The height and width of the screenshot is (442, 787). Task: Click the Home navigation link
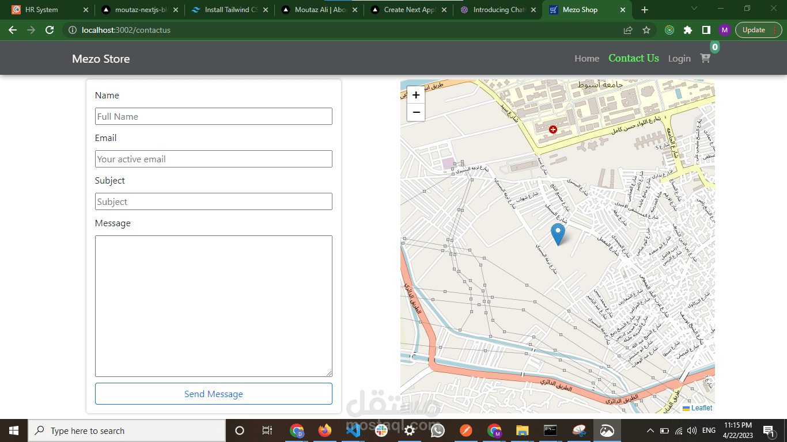click(587, 59)
